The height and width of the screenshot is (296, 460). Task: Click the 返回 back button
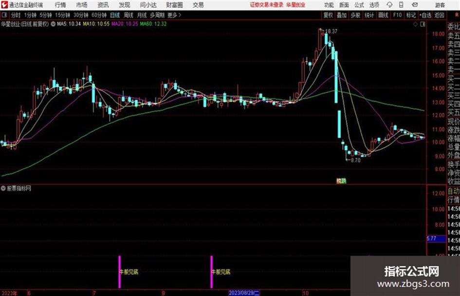[439, 15]
